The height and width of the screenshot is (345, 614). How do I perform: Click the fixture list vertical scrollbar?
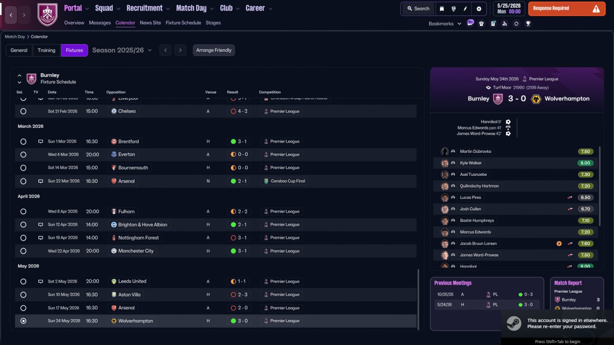tap(419, 299)
